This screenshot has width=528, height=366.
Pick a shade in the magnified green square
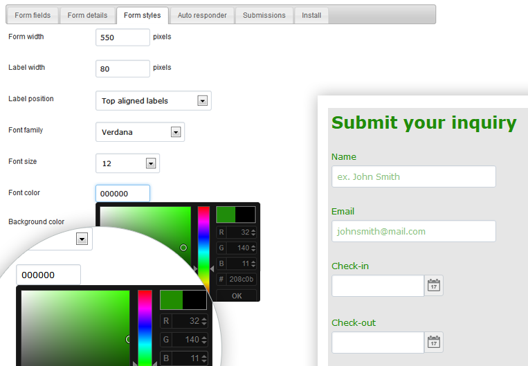point(75,328)
